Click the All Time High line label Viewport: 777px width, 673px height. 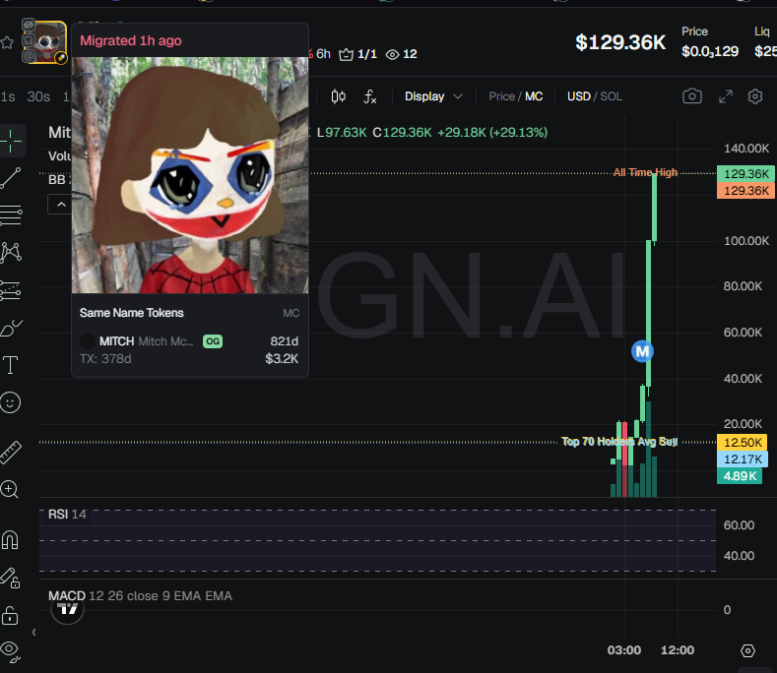click(x=645, y=172)
